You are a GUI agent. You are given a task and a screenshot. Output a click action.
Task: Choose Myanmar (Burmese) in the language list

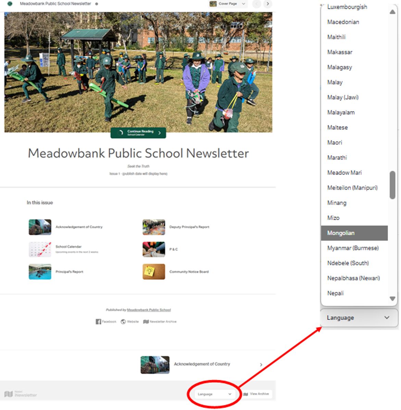tap(354, 248)
